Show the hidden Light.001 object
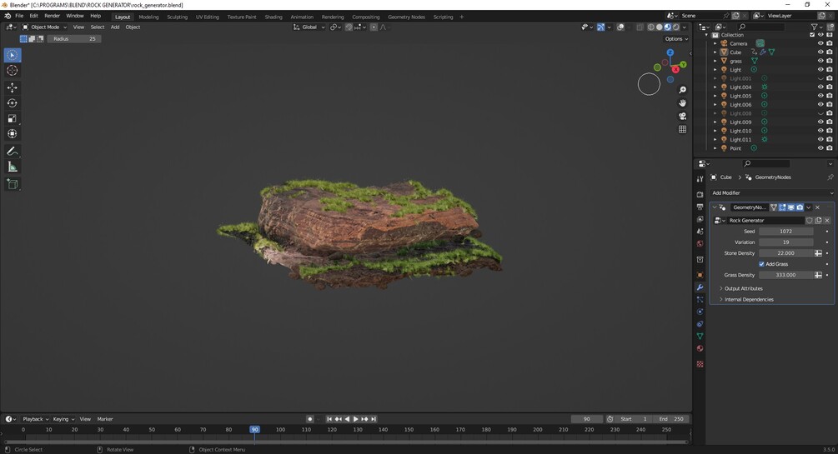 [820, 78]
